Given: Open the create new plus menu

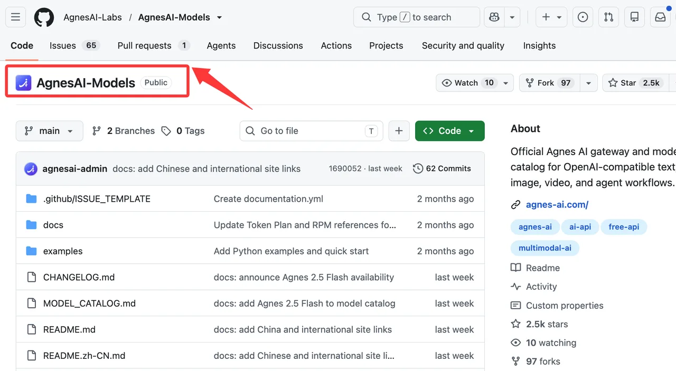Looking at the screenshot, I should 551,17.
